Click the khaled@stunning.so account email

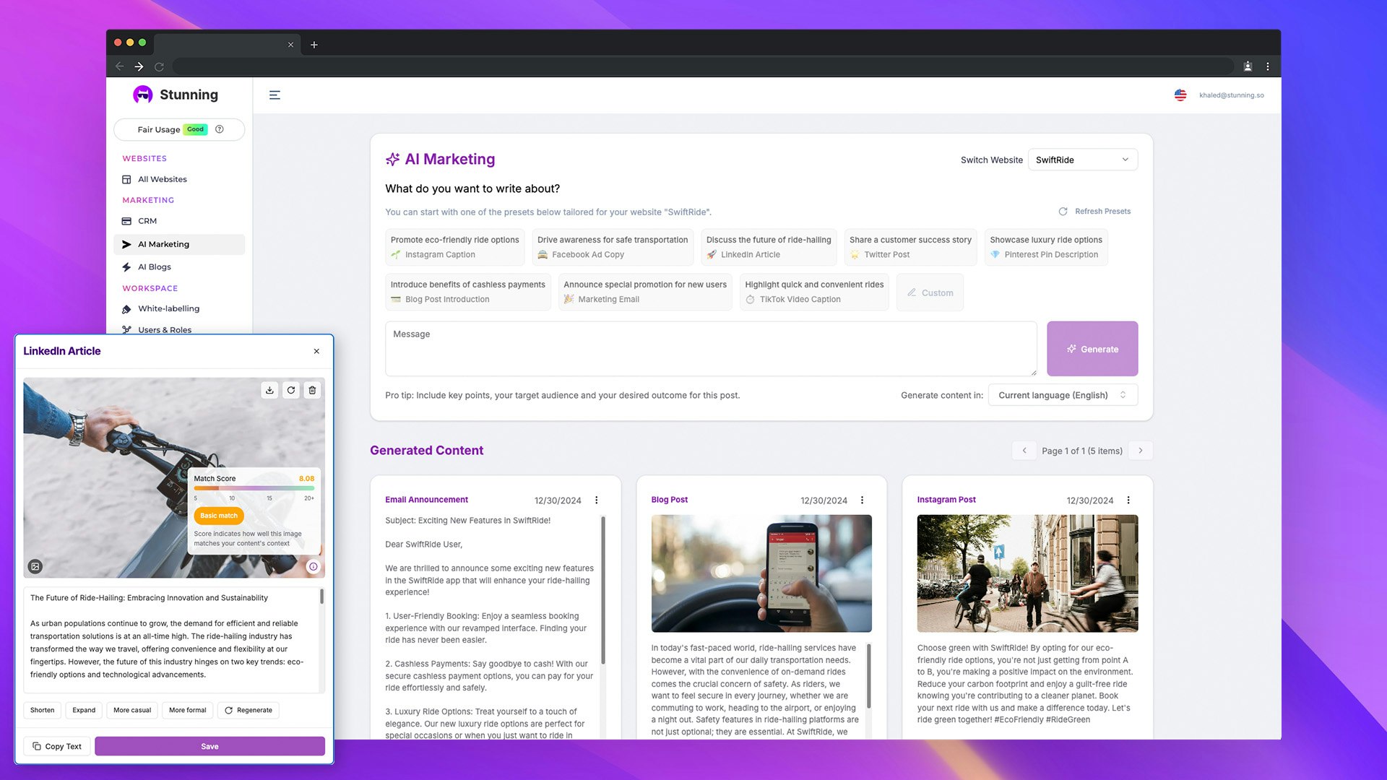pos(1231,95)
